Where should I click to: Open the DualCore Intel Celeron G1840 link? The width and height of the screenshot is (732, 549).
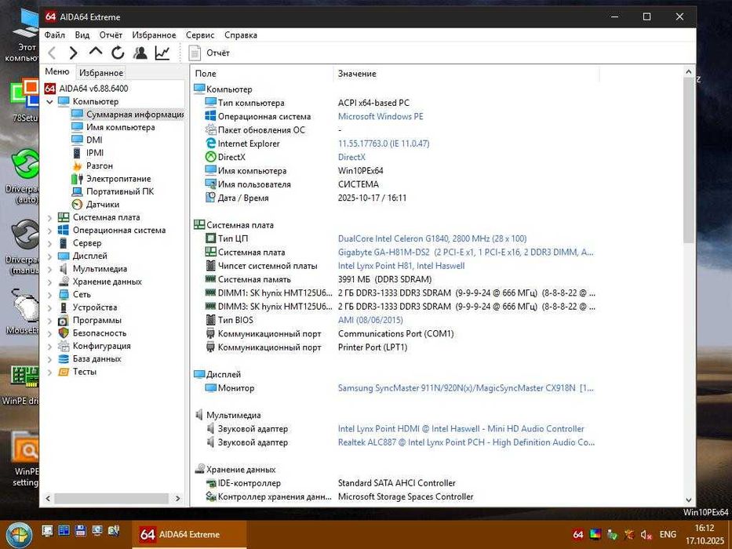[x=432, y=238]
